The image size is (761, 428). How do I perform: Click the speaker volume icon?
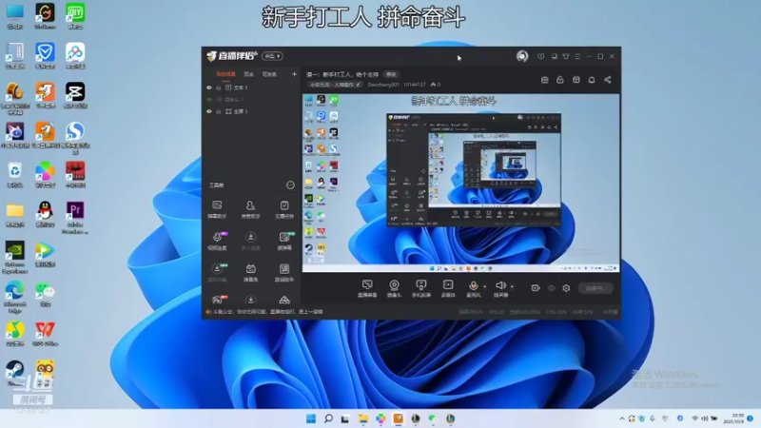[500, 286]
